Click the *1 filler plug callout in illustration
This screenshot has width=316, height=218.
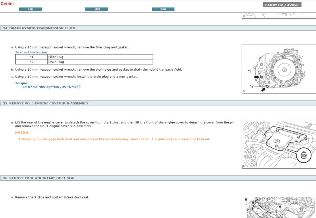point(249,71)
